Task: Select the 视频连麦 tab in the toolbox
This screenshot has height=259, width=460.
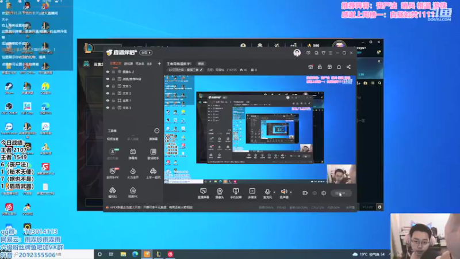Action: pos(113,139)
